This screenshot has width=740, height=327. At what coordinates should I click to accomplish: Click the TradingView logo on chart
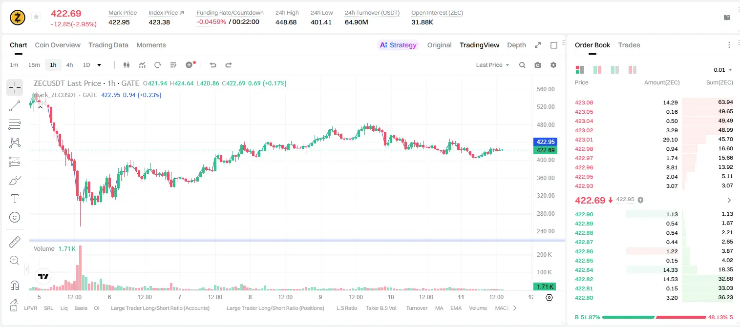[x=43, y=276]
